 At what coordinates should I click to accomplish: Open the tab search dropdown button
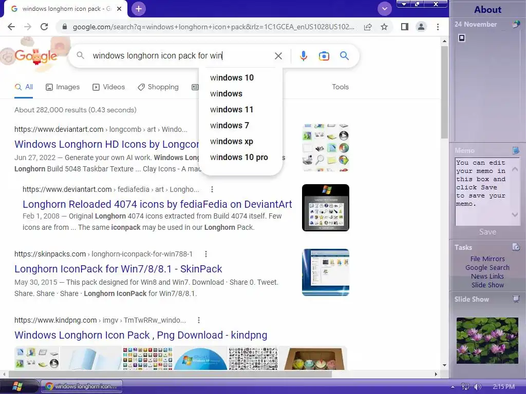pyautogui.click(x=384, y=9)
